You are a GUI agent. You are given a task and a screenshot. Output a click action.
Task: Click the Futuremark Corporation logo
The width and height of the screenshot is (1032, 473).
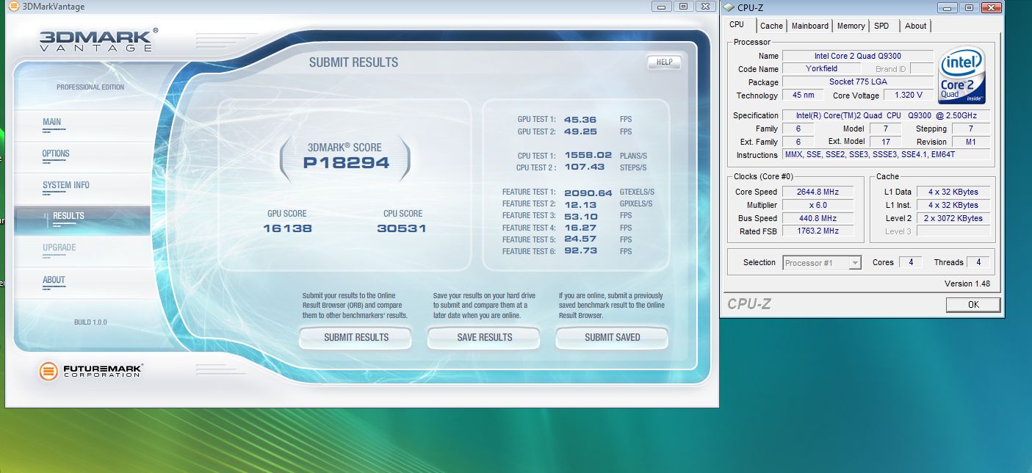click(92, 371)
